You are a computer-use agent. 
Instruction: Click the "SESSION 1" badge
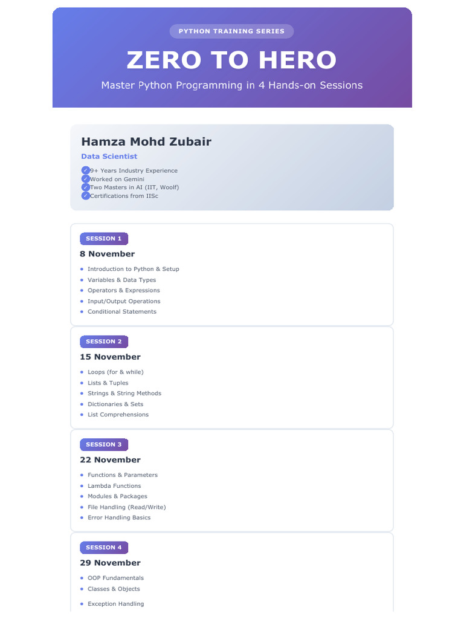pyautogui.click(x=104, y=239)
